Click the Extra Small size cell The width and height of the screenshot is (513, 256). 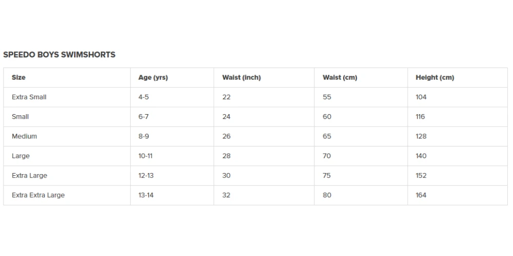[x=29, y=97]
